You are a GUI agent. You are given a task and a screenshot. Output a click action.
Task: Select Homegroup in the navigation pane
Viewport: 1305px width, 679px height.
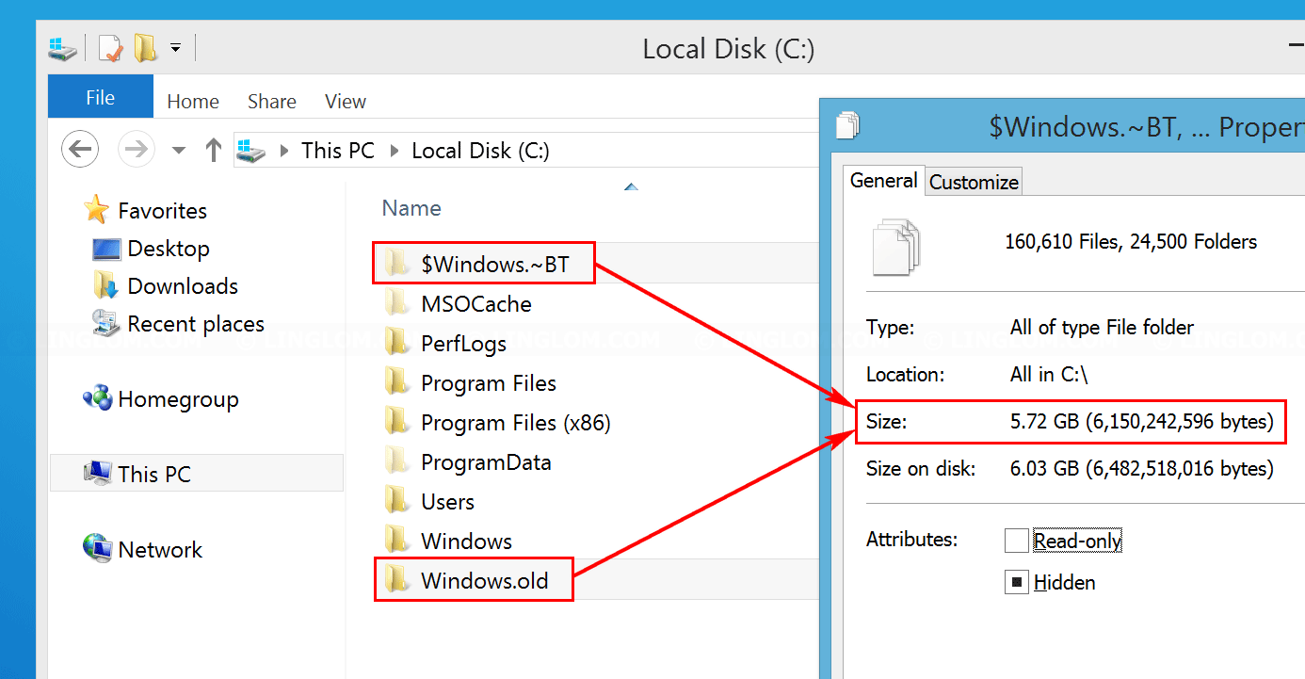coord(178,399)
